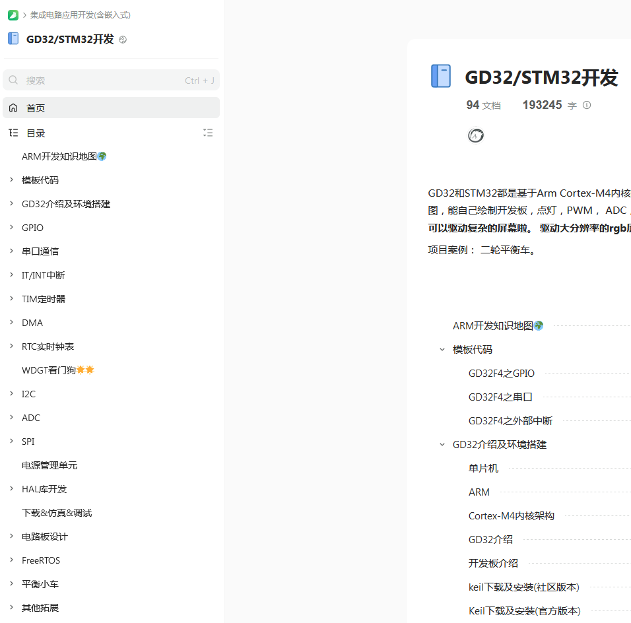Expand the GD32介绍及环境搭建 sidebar chevron
631x623 pixels.
point(11,203)
